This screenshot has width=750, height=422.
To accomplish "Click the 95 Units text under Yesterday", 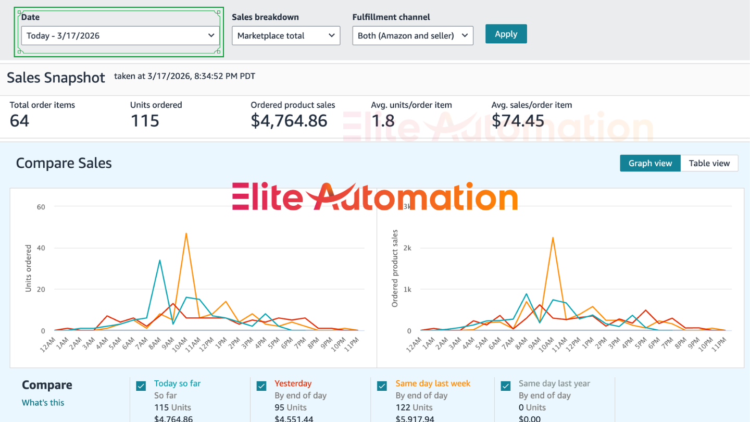I will pyautogui.click(x=292, y=407).
